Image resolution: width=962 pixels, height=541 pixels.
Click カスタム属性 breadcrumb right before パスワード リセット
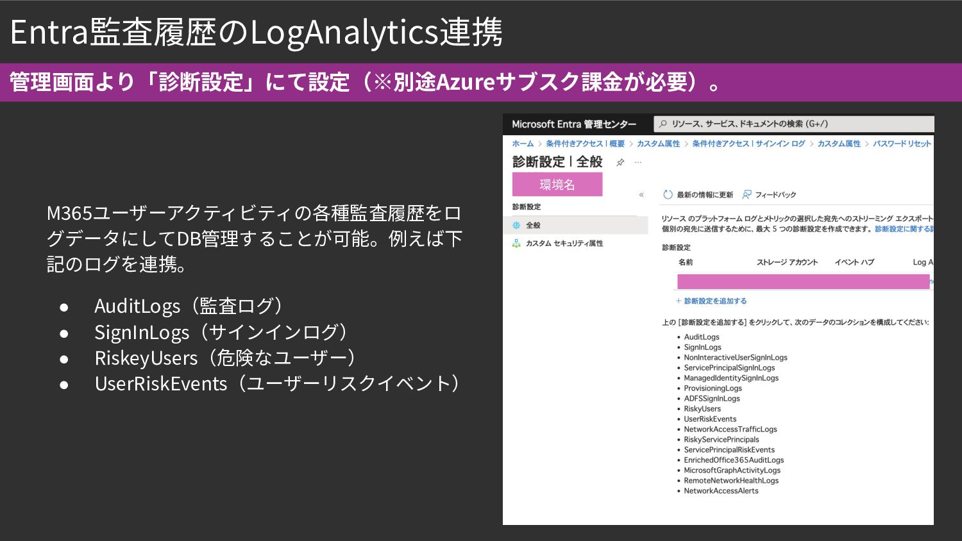click(839, 144)
